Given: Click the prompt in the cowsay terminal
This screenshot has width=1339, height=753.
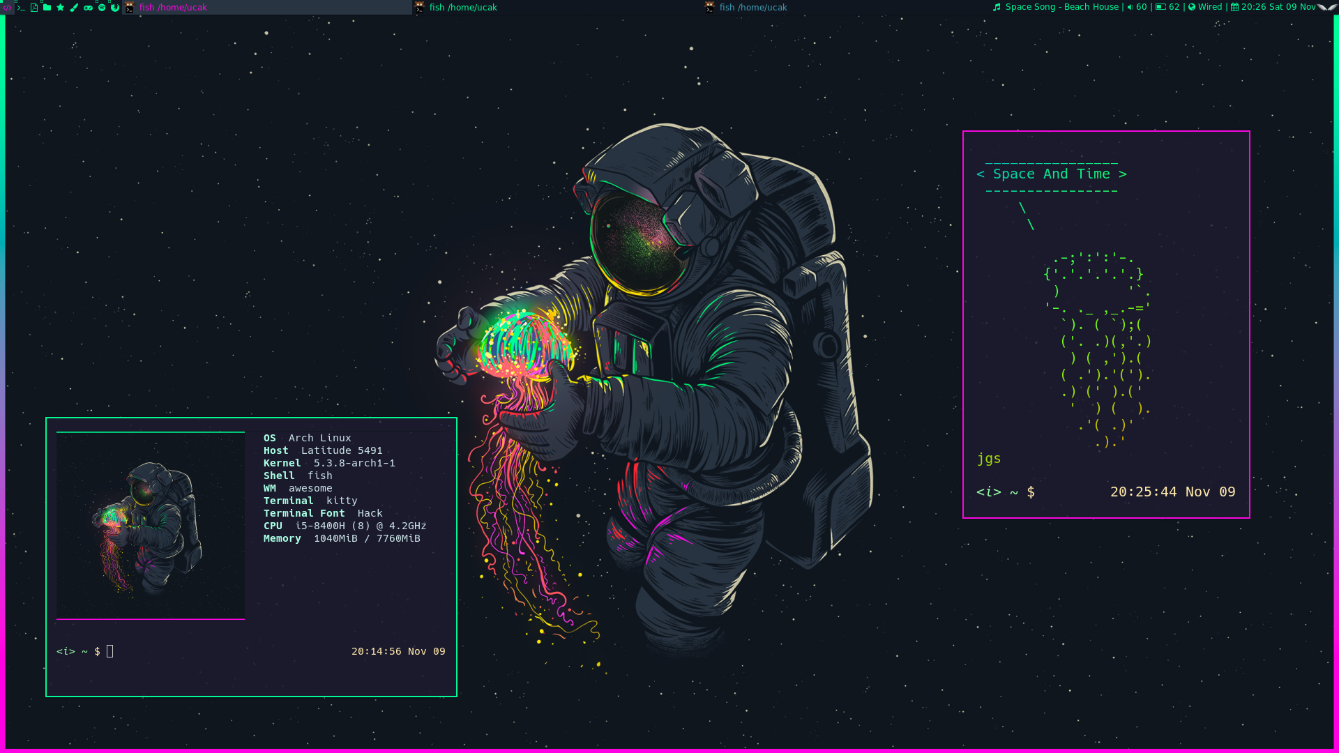Looking at the screenshot, I should (1006, 492).
